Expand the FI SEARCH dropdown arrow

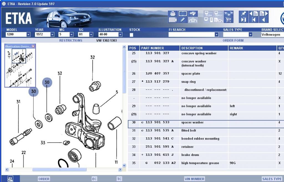[216, 35]
